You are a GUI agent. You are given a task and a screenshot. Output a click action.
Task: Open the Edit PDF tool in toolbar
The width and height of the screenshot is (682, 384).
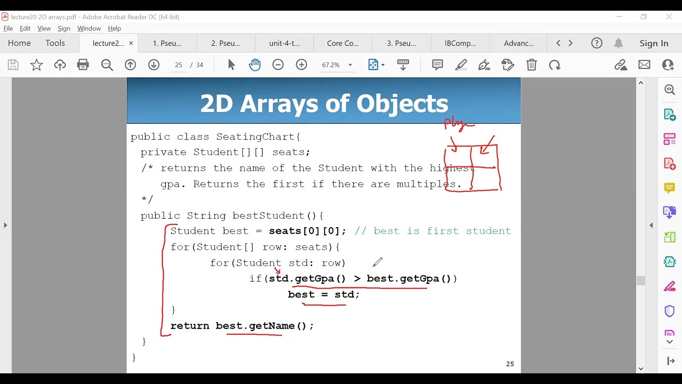coord(508,65)
